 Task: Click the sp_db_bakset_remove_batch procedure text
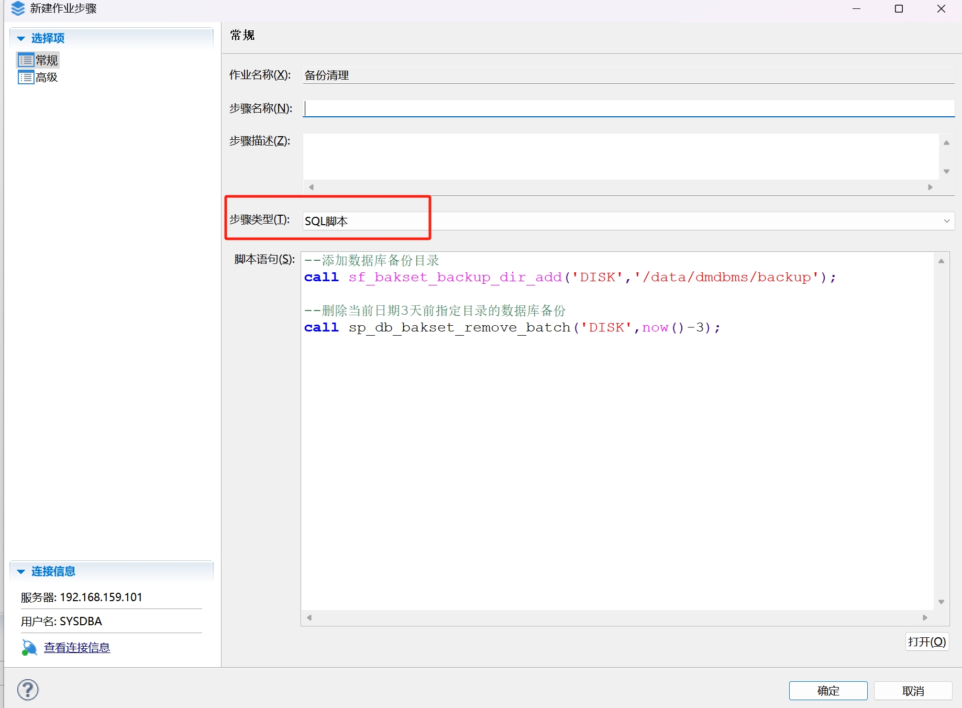[459, 327]
